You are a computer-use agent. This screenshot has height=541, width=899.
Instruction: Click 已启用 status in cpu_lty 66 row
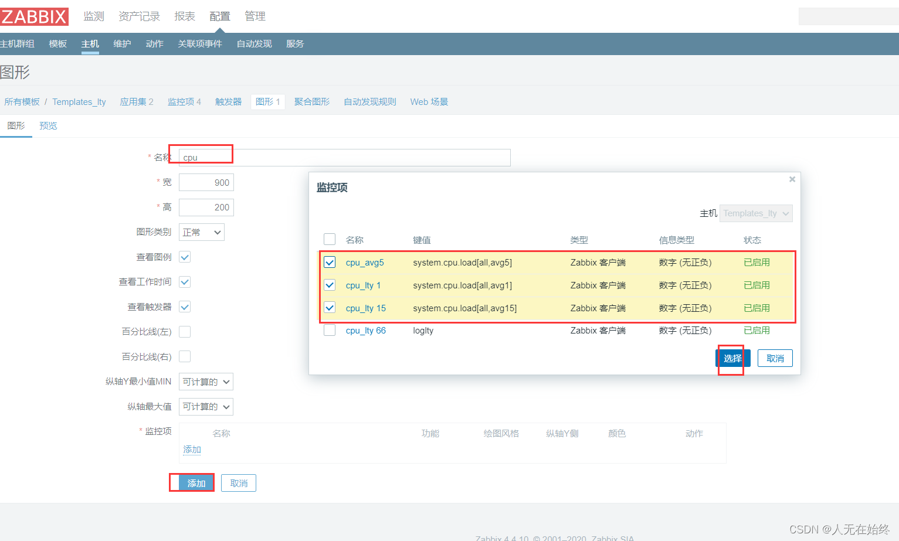pyautogui.click(x=756, y=331)
